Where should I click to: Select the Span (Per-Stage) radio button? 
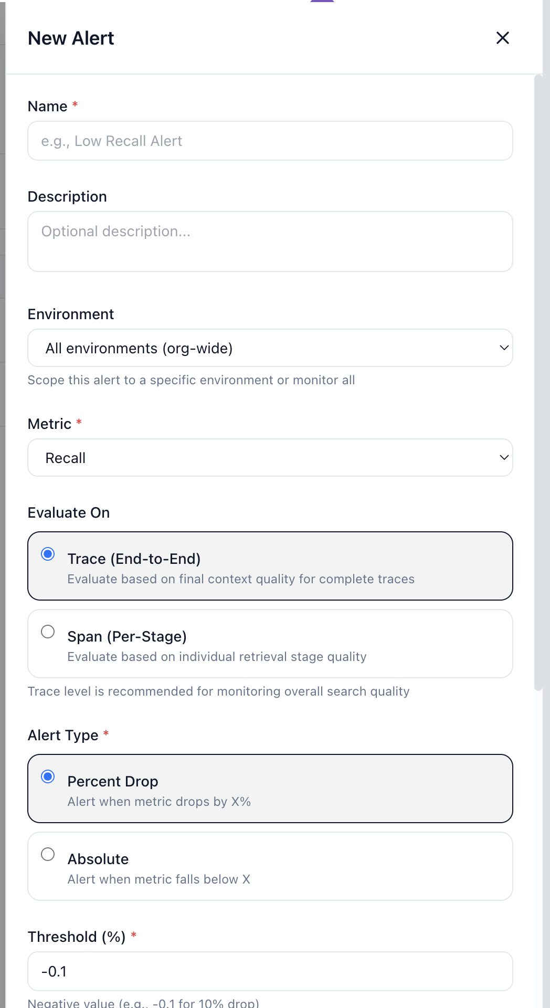coord(48,632)
